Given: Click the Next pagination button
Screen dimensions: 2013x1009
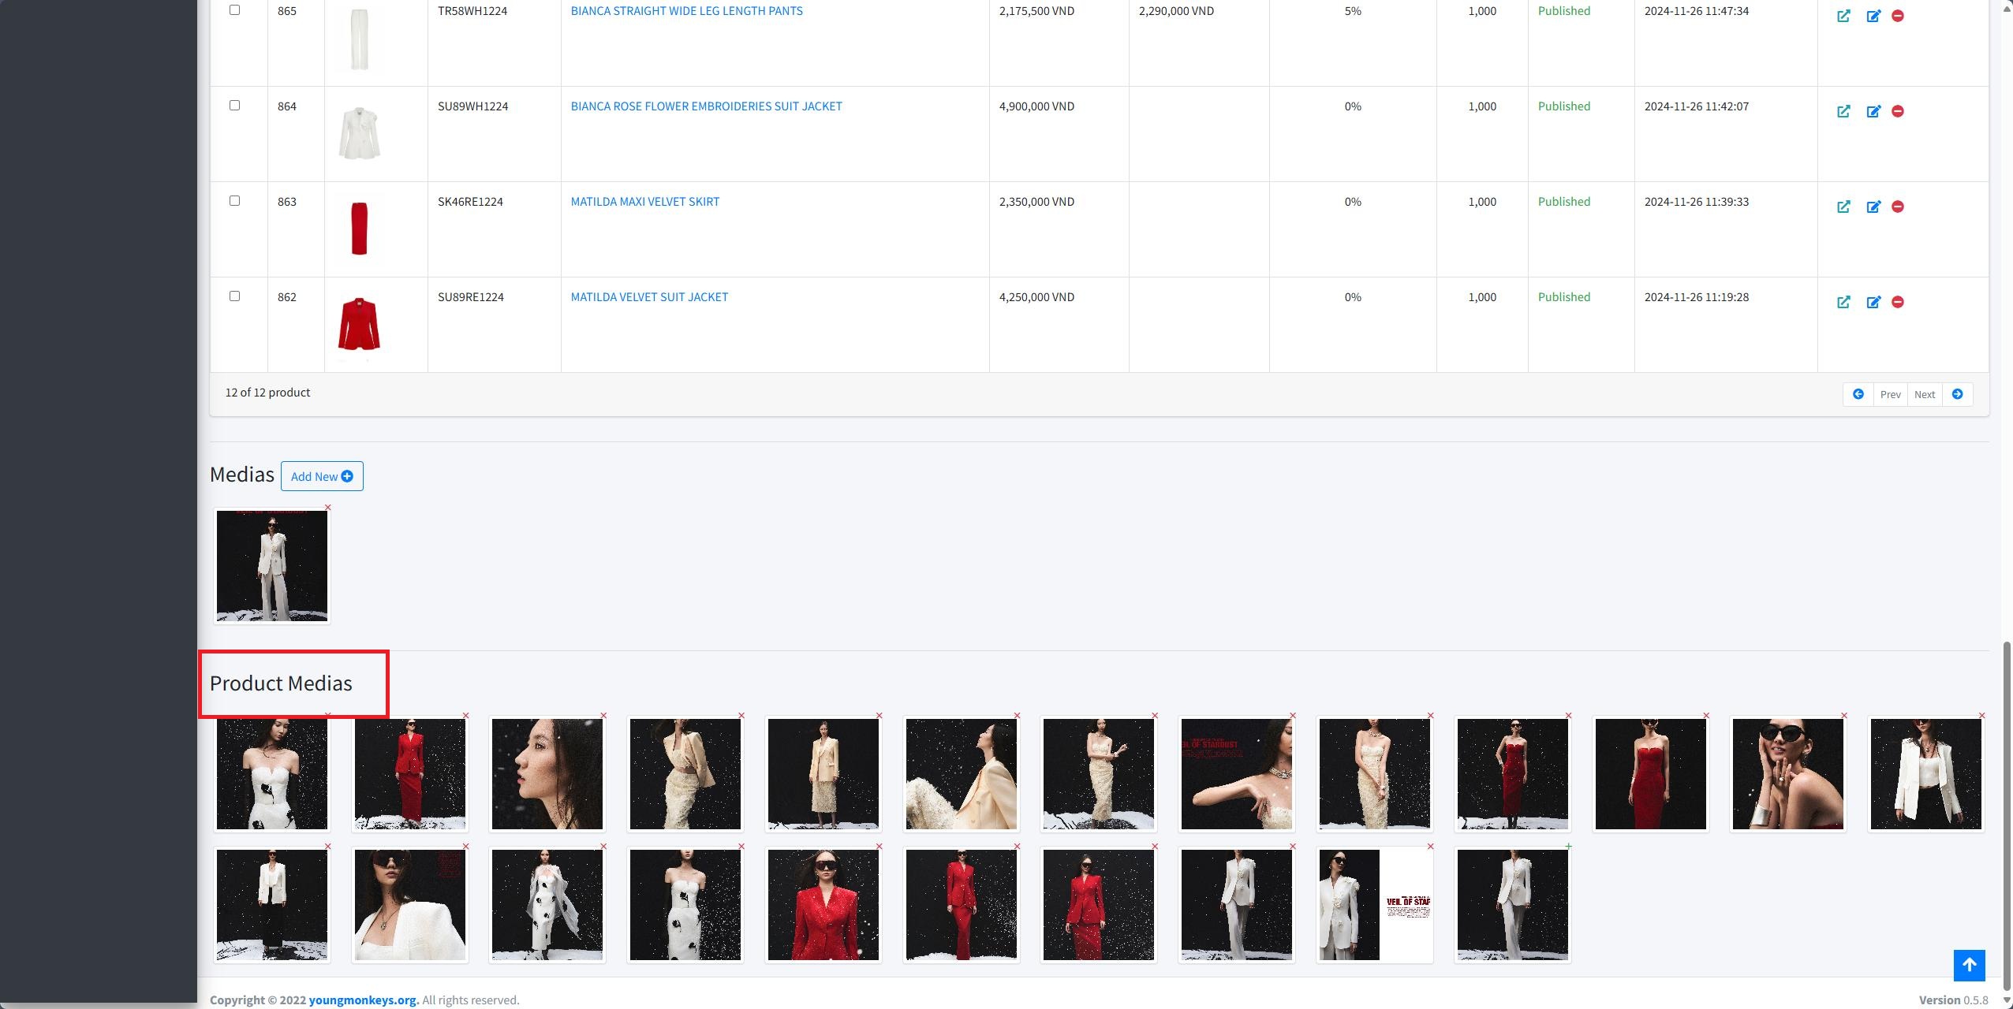Looking at the screenshot, I should (x=1924, y=394).
